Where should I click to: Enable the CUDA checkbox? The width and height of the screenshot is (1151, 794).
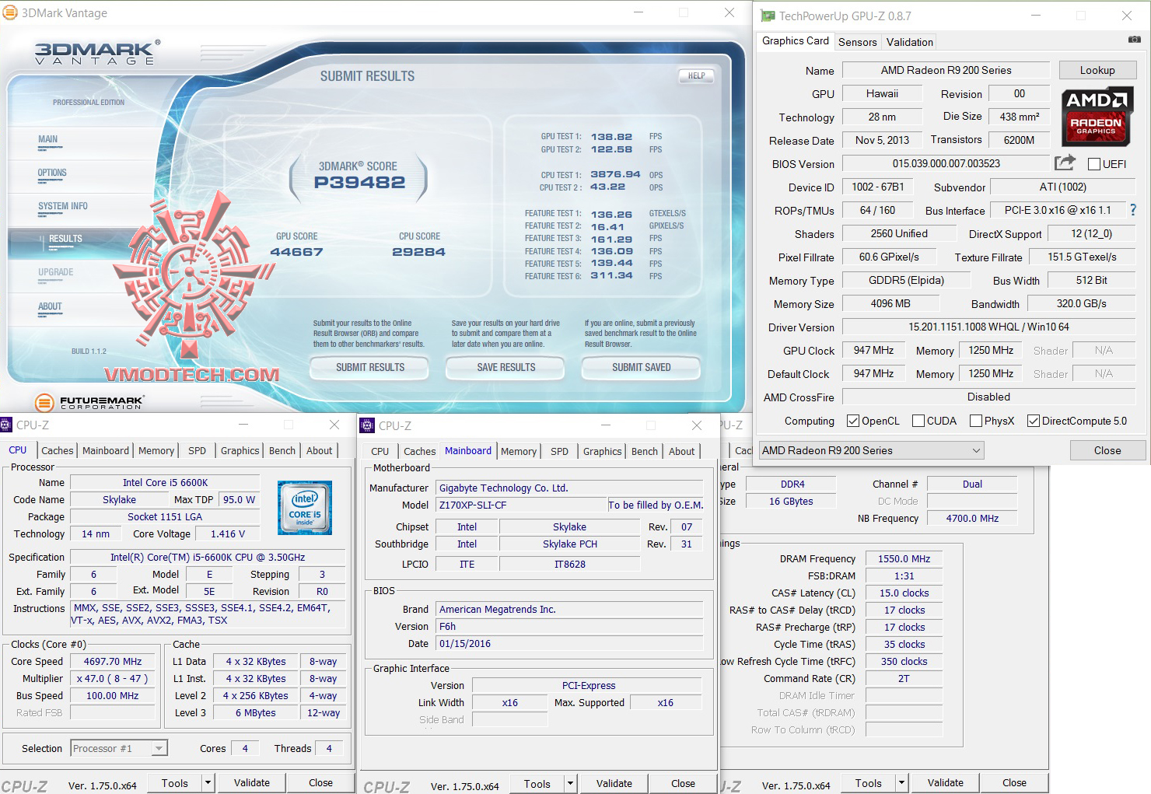tap(918, 421)
